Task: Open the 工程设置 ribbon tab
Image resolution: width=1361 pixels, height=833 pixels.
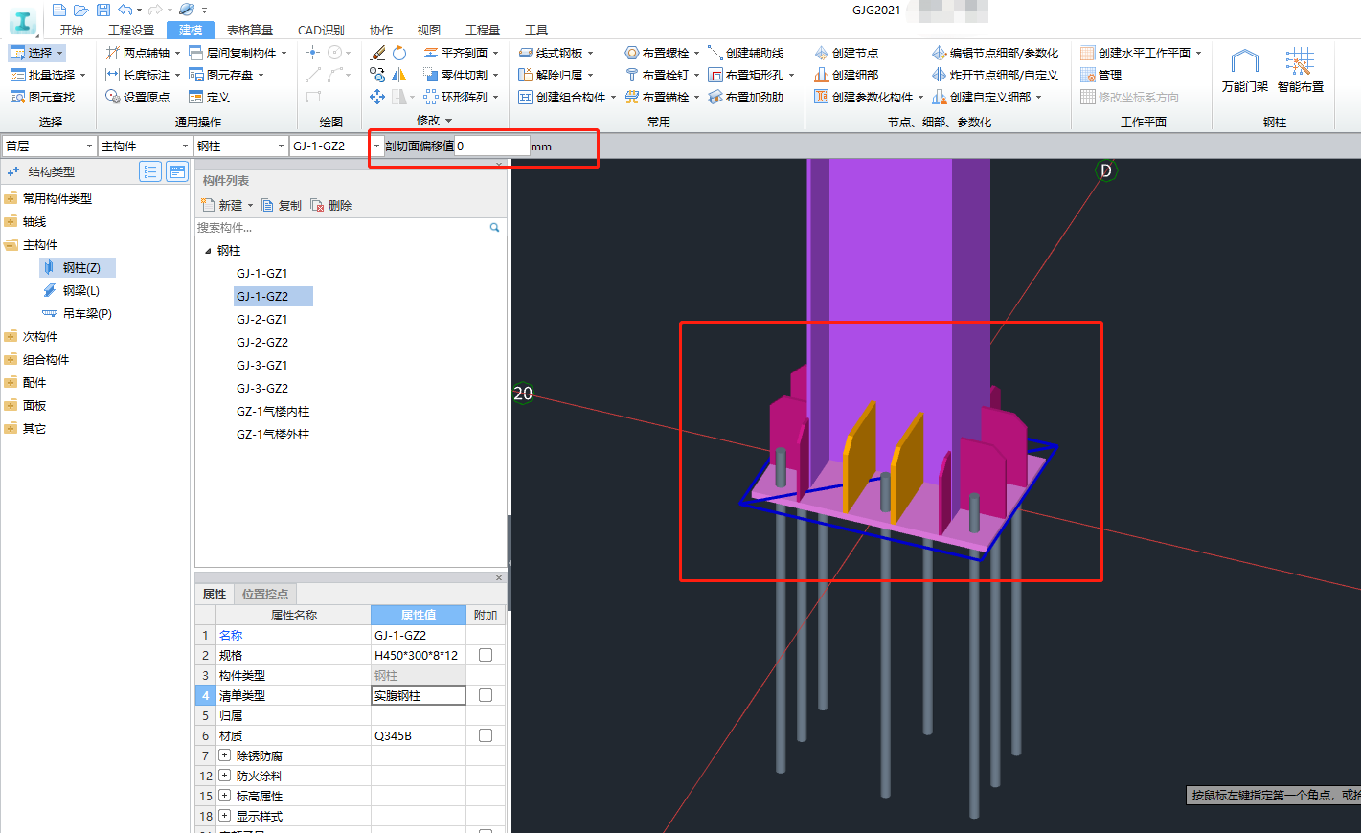Action: (x=131, y=30)
